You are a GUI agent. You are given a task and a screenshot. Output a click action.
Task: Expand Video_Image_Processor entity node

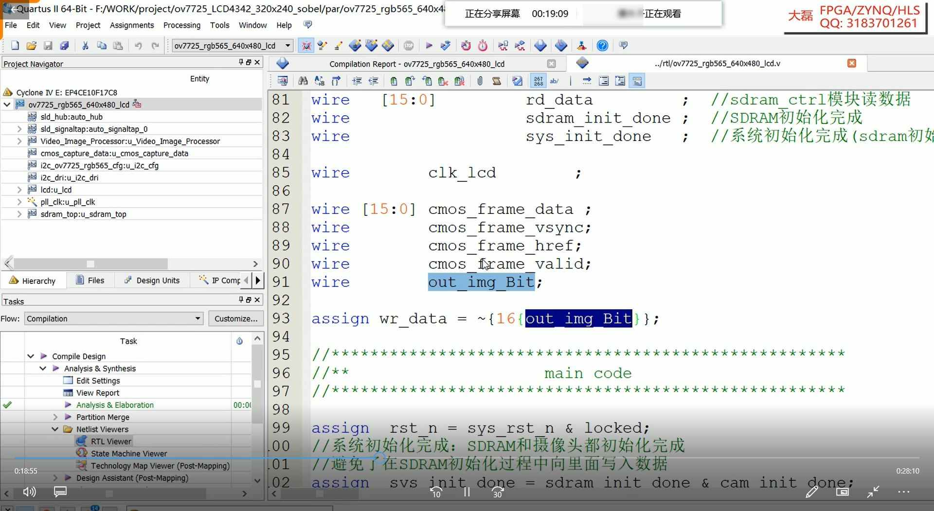pos(19,141)
